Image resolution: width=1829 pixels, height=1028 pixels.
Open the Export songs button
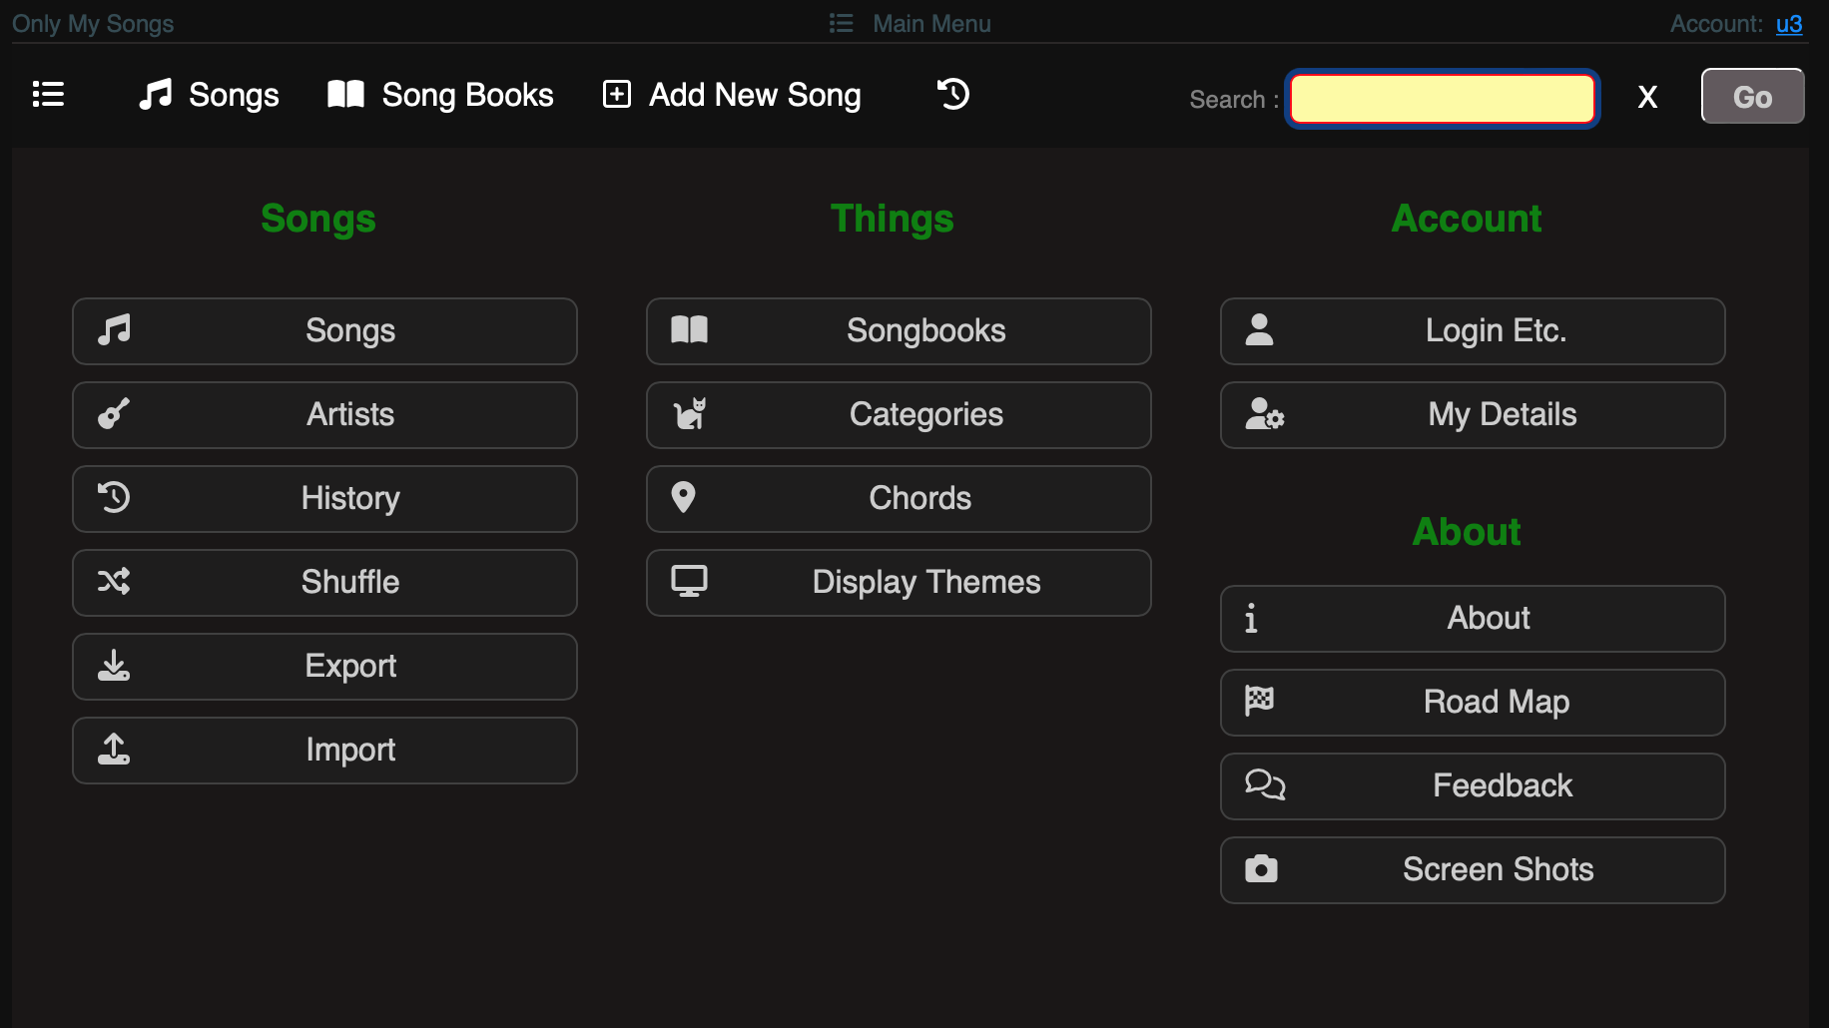[x=324, y=667]
